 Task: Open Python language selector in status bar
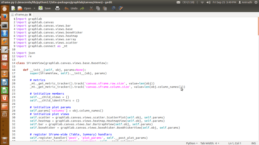coord(192,143)
